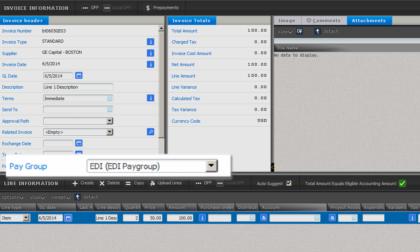
Task: Click the Prepayments dollar icon
Action: (148, 8)
